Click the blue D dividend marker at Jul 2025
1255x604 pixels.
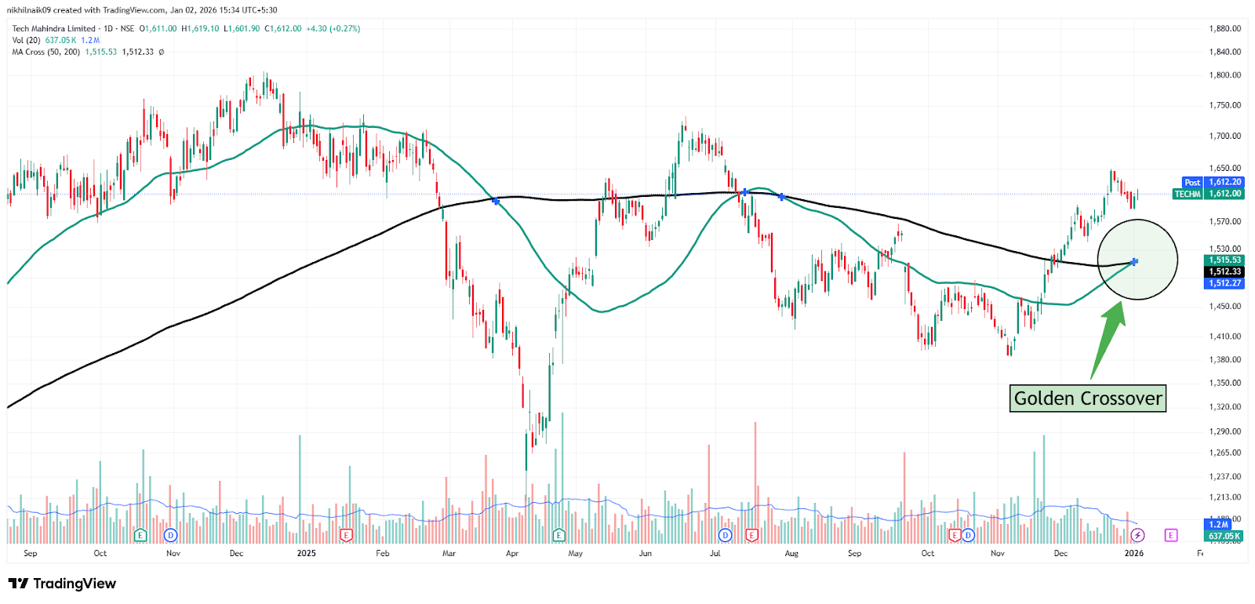(x=725, y=535)
